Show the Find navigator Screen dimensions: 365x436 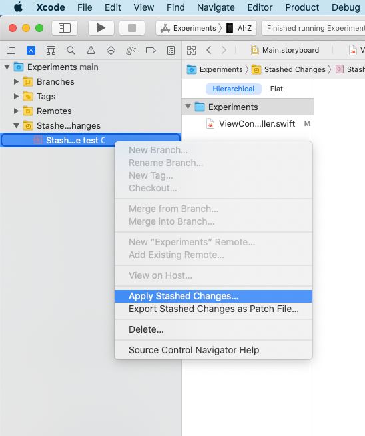coord(71,50)
